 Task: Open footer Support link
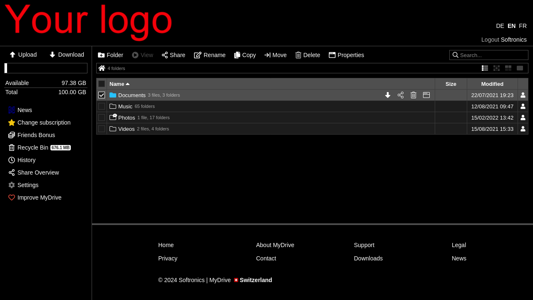point(364,245)
